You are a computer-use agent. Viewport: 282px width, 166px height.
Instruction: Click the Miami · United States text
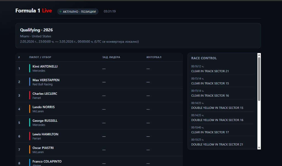(x=36, y=36)
